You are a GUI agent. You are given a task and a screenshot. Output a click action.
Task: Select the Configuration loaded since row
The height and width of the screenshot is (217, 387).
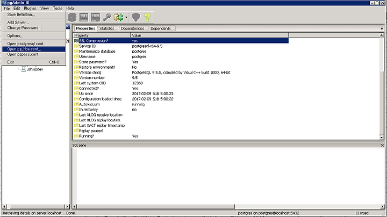tap(181, 99)
